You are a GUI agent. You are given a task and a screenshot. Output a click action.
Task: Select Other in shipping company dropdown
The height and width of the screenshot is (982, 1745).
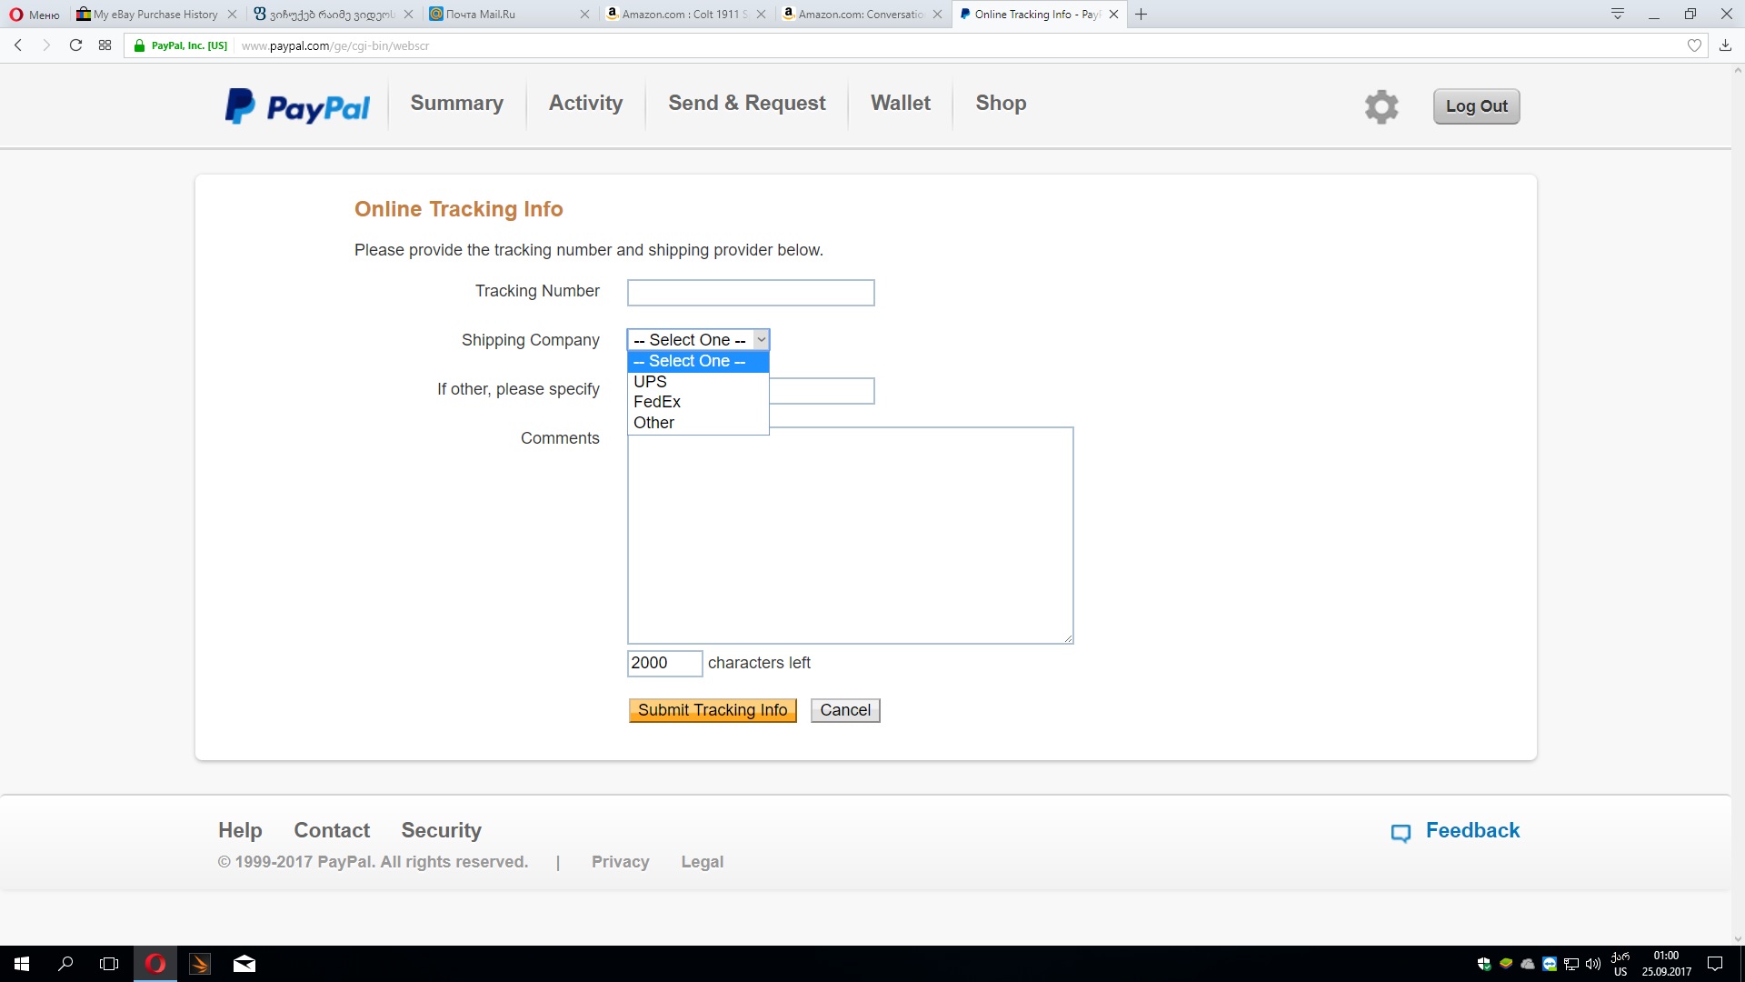tap(654, 423)
